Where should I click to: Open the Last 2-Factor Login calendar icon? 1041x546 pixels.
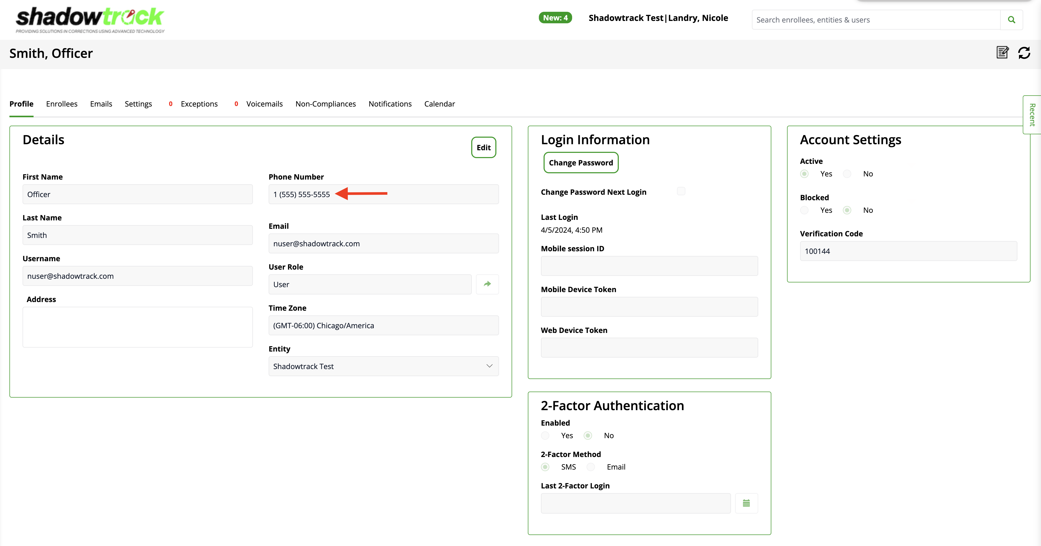click(x=746, y=503)
